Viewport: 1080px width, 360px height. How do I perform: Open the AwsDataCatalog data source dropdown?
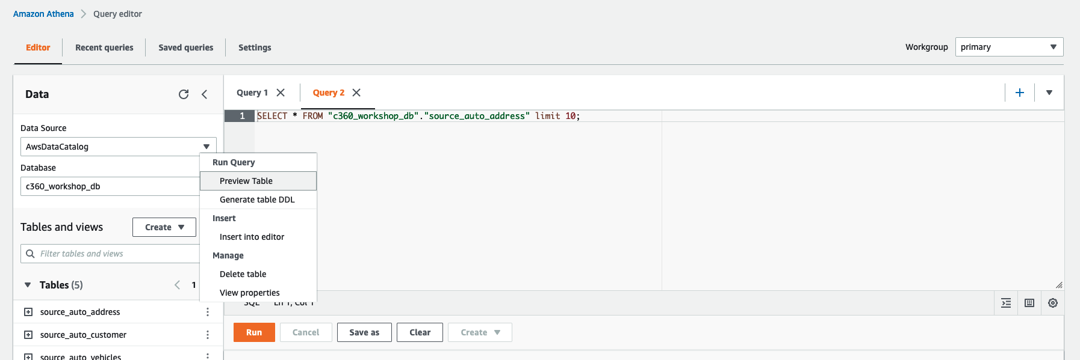click(118, 147)
